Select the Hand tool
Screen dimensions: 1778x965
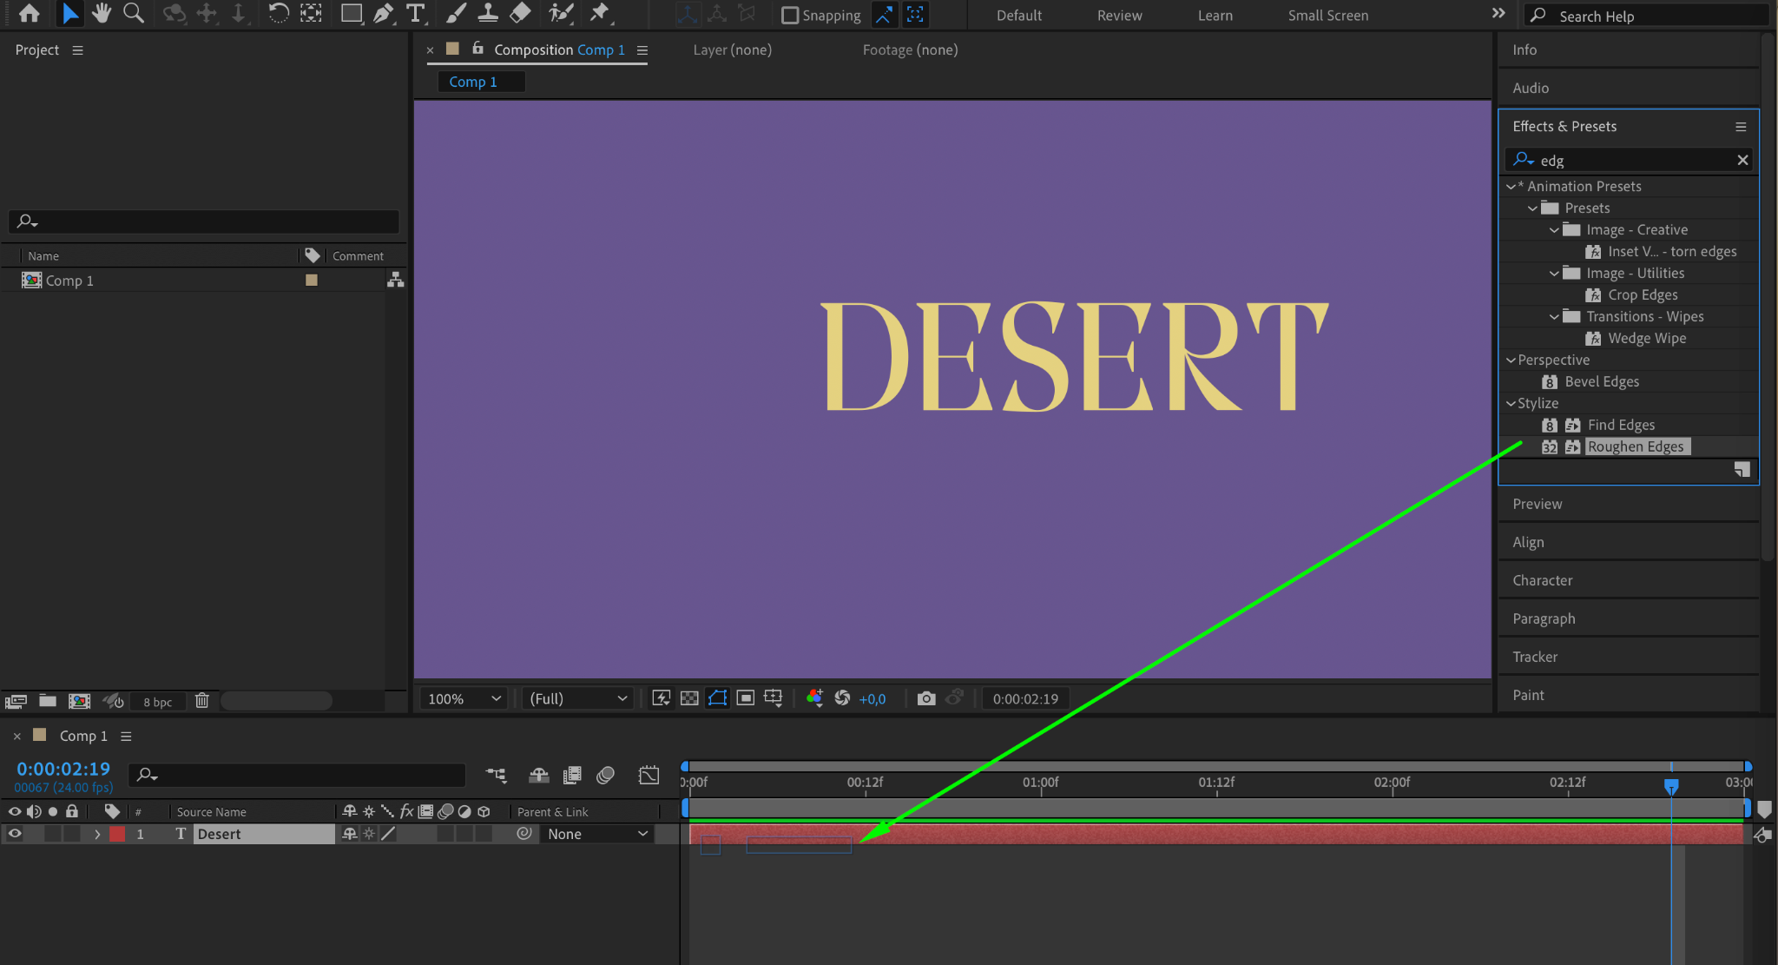pos(102,13)
